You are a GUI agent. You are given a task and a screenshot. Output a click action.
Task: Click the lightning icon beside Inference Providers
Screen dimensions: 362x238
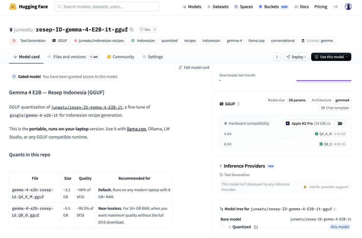221,166
